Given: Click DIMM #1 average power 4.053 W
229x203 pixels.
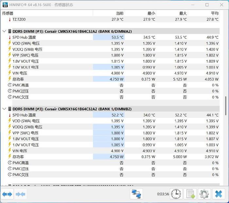Looking at the screenshot, I should coord(211,79).
